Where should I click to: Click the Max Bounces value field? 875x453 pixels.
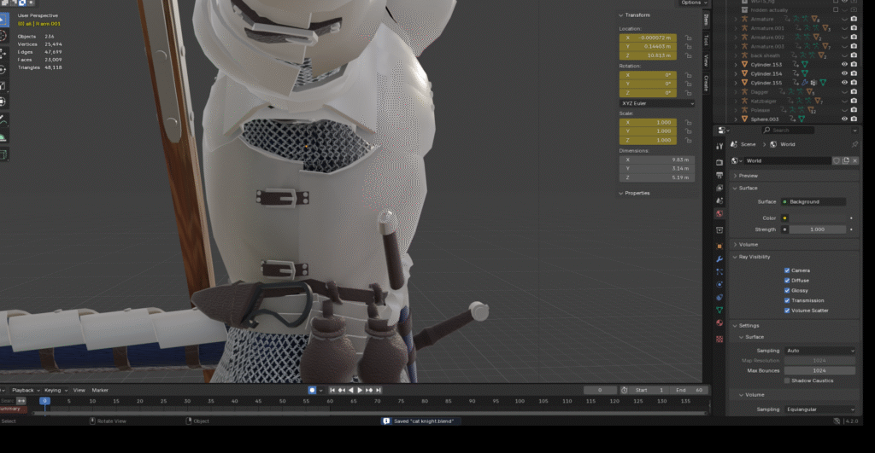coord(819,370)
